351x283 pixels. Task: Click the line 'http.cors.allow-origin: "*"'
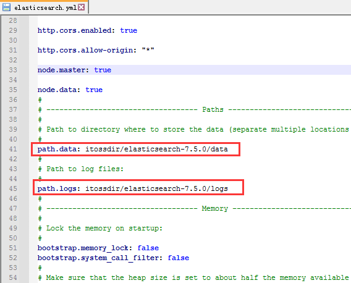point(96,50)
